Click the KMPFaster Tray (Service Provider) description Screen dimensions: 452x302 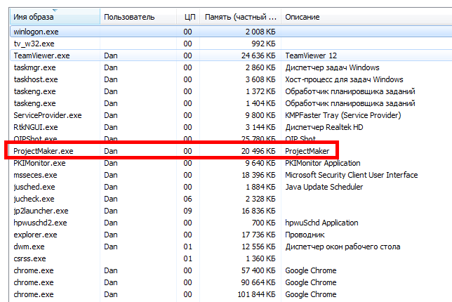pos(343,115)
